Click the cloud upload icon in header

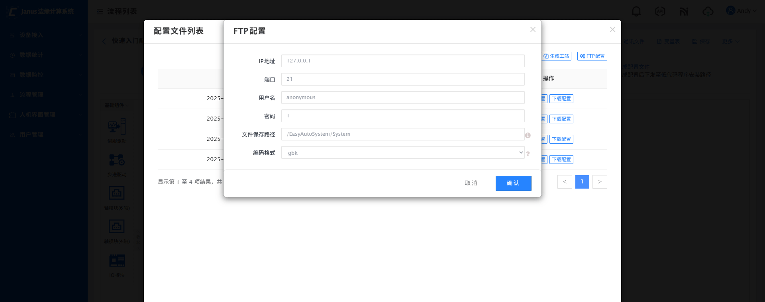[x=708, y=12]
